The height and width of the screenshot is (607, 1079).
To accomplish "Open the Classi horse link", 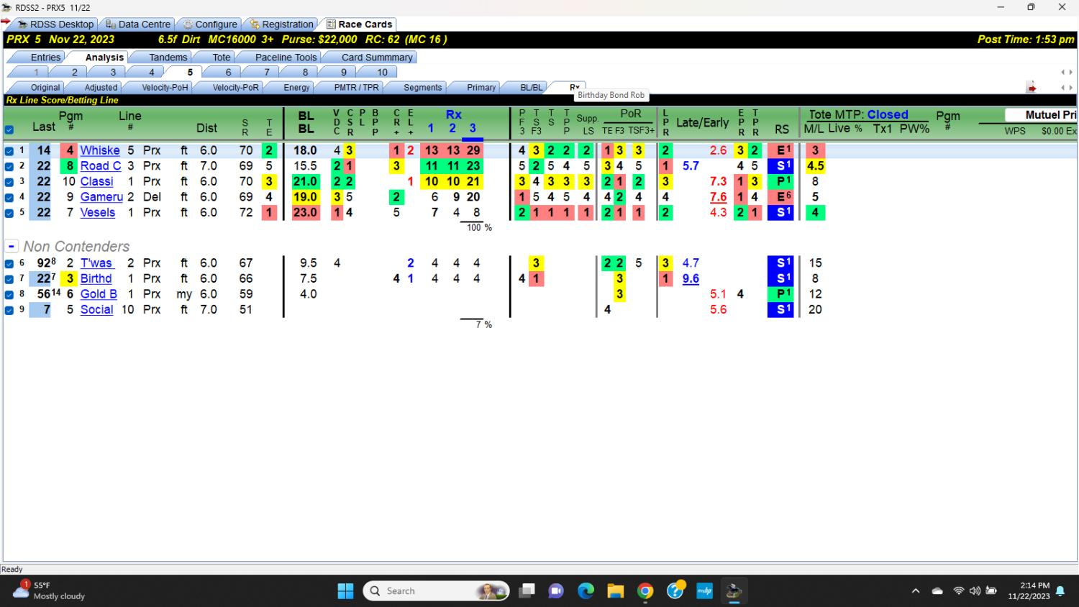I will [97, 181].
